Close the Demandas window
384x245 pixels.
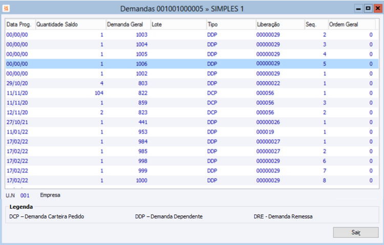coord(378,9)
